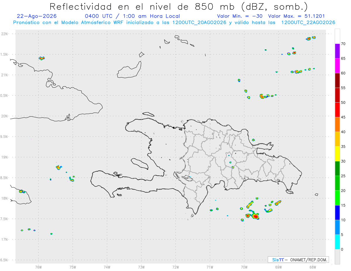Click the '8.5N' latitude axis label
Screen dimensions: 351x271
(x=4, y=178)
